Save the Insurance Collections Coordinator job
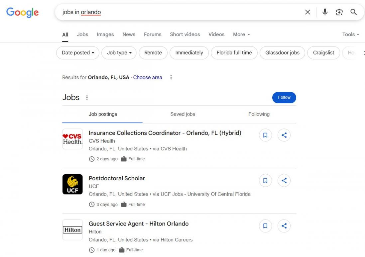Viewport: 365px width, 257px height. coord(265,135)
